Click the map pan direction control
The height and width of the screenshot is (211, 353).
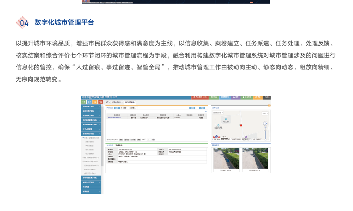265,124
